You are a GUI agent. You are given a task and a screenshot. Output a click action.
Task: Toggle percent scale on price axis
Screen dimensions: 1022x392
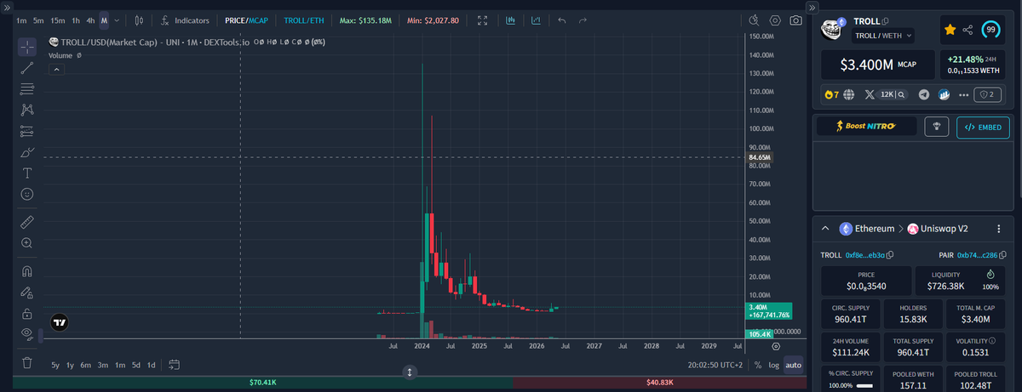pyautogui.click(x=757, y=364)
